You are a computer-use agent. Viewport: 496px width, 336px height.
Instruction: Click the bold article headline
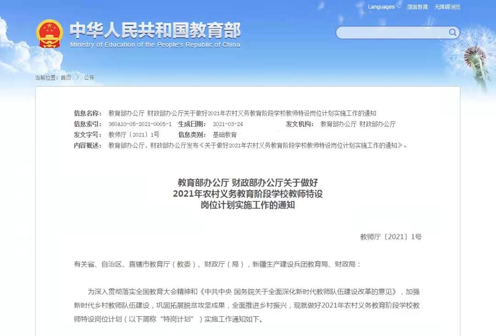pos(248,193)
